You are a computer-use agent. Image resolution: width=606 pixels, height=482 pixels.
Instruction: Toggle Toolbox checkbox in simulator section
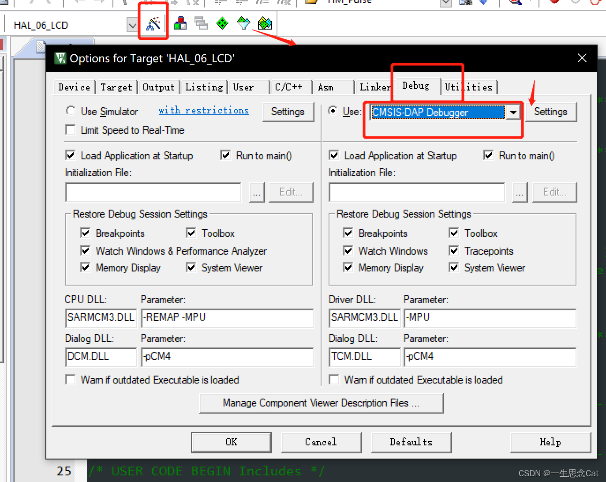(x=191, y=233)
